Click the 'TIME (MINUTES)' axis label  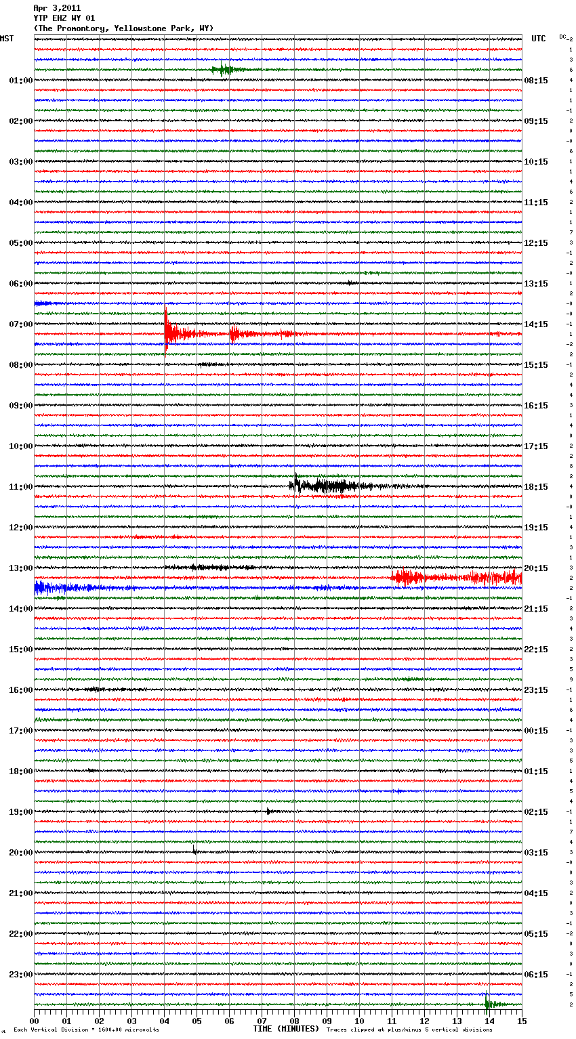[286, 1029]
